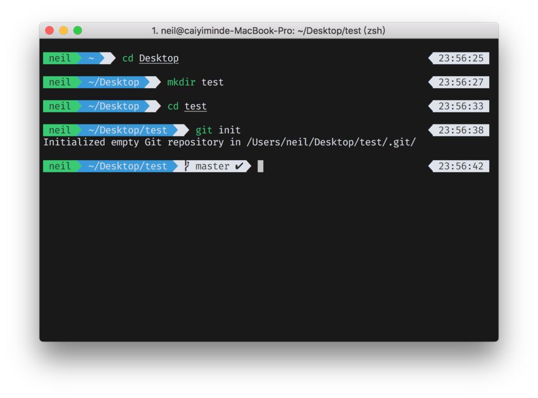Click the 23:56:42 timestamp

coord(461,166)
